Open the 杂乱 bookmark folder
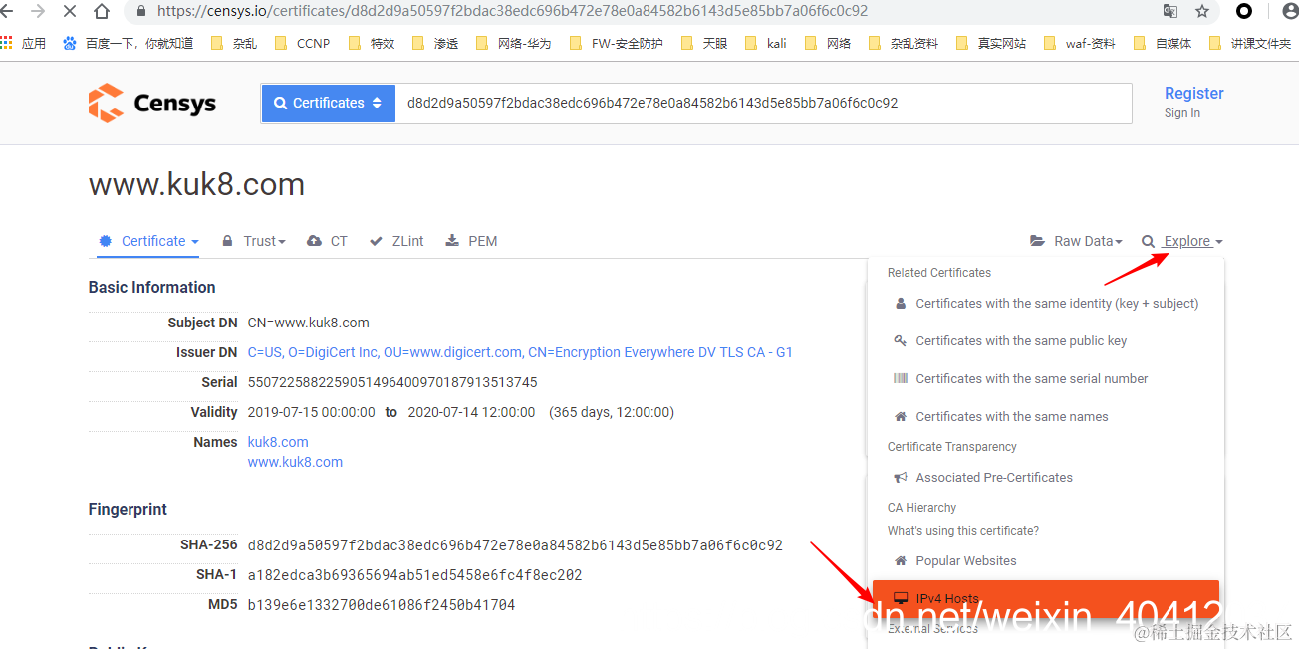The height and width of the screenshot is (649, 1299). (x=233, y=43)
